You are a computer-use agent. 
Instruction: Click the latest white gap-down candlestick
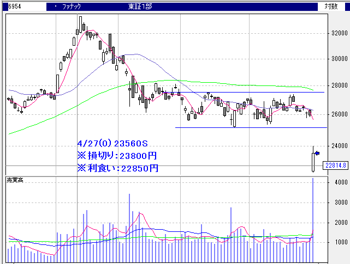313,162
